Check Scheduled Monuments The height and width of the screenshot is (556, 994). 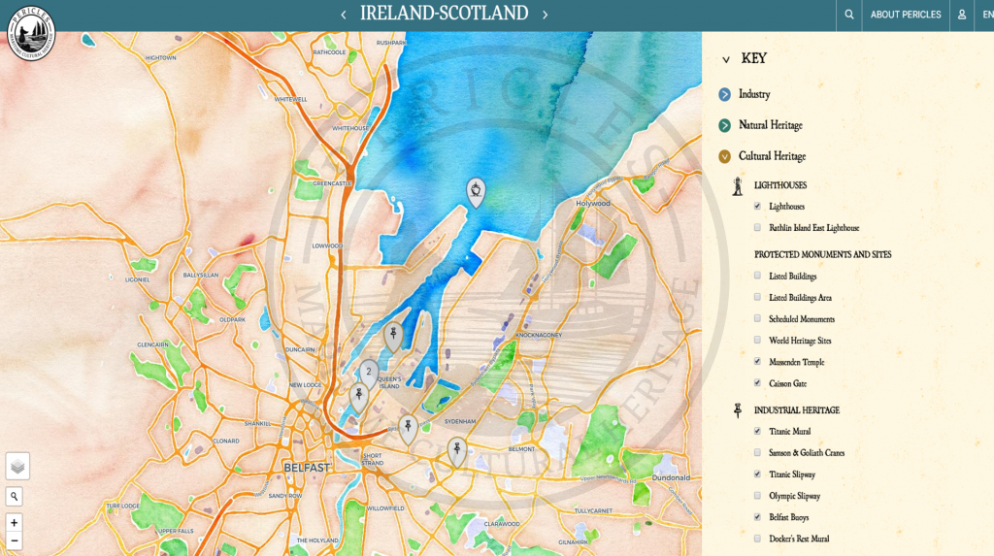pos(757,319)
